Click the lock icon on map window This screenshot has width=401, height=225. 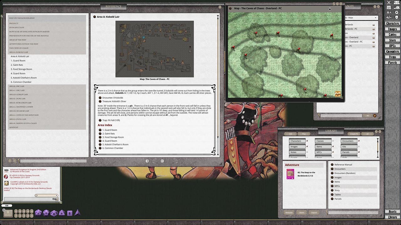(330, 9)
